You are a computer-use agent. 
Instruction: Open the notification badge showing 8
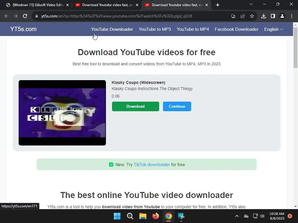pos(290,216)
